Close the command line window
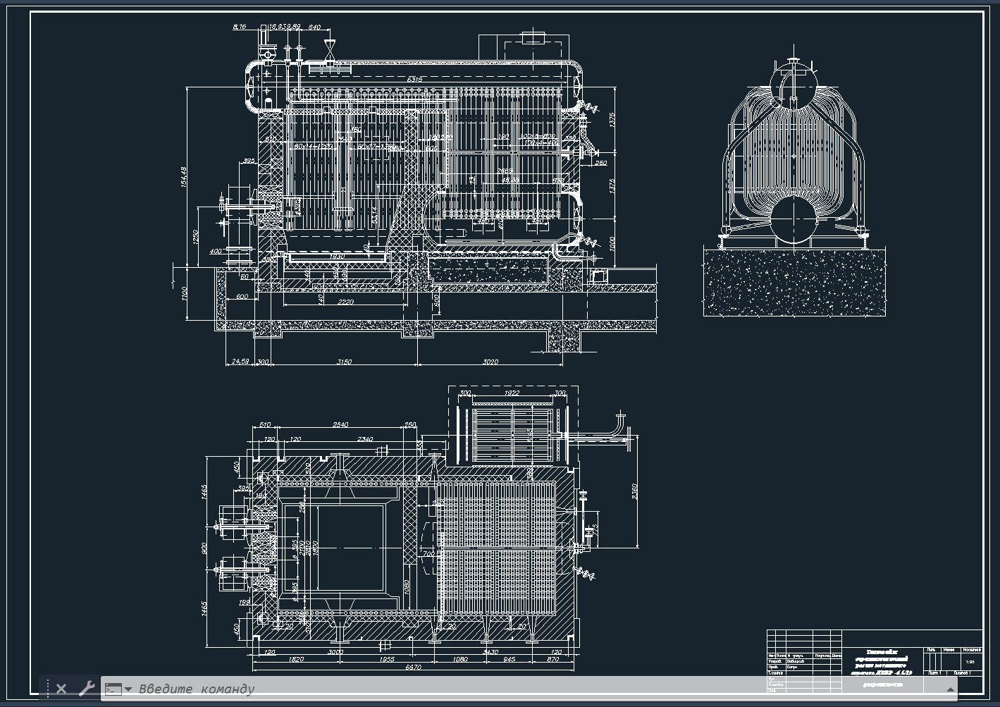1000x707 pixels. click(x=61, y=689)
